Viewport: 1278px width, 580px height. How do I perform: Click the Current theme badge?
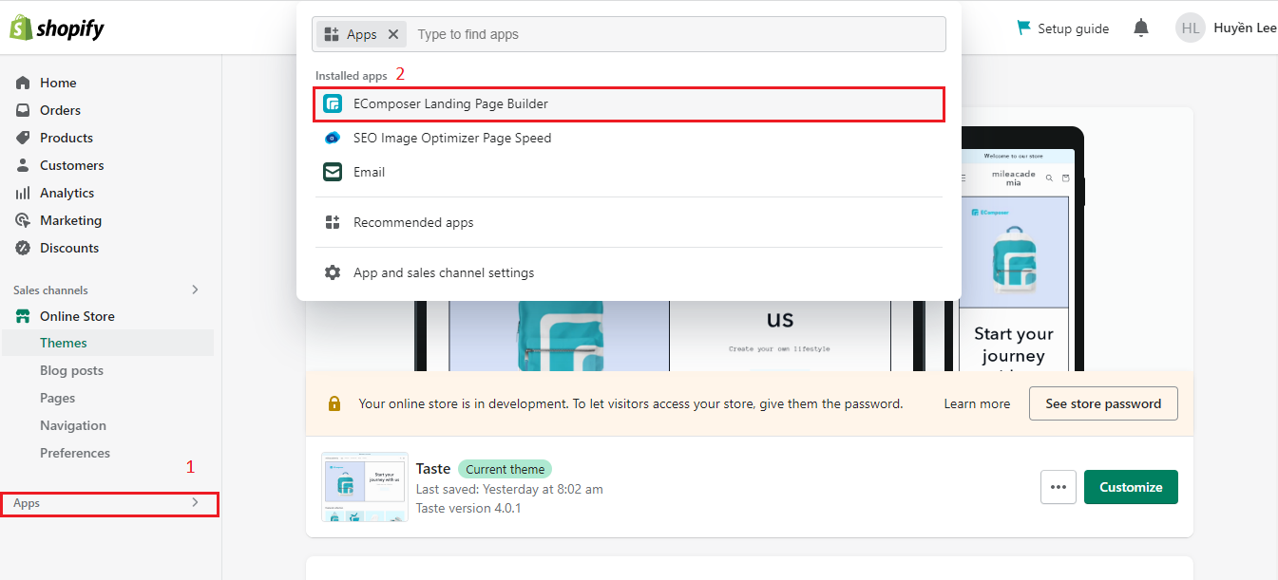(505, 469)
